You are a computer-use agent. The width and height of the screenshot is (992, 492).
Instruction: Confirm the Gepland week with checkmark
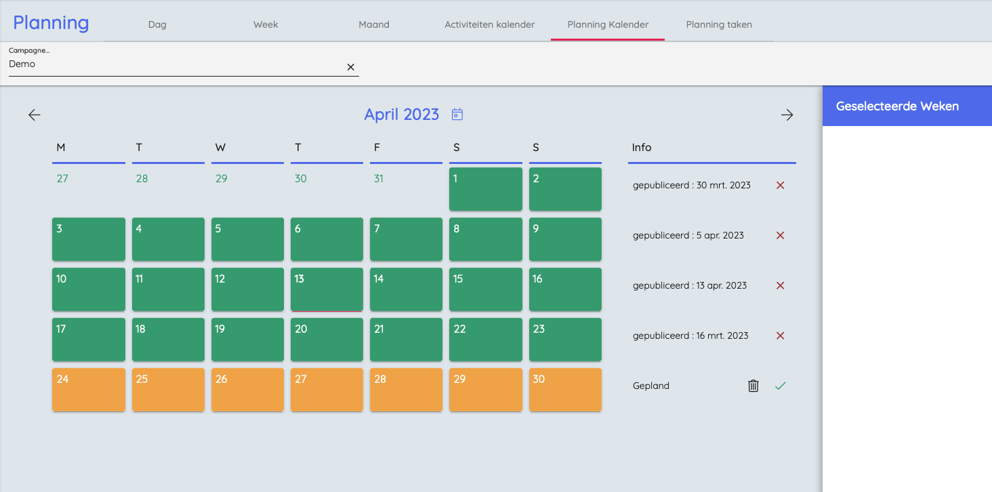780,386
